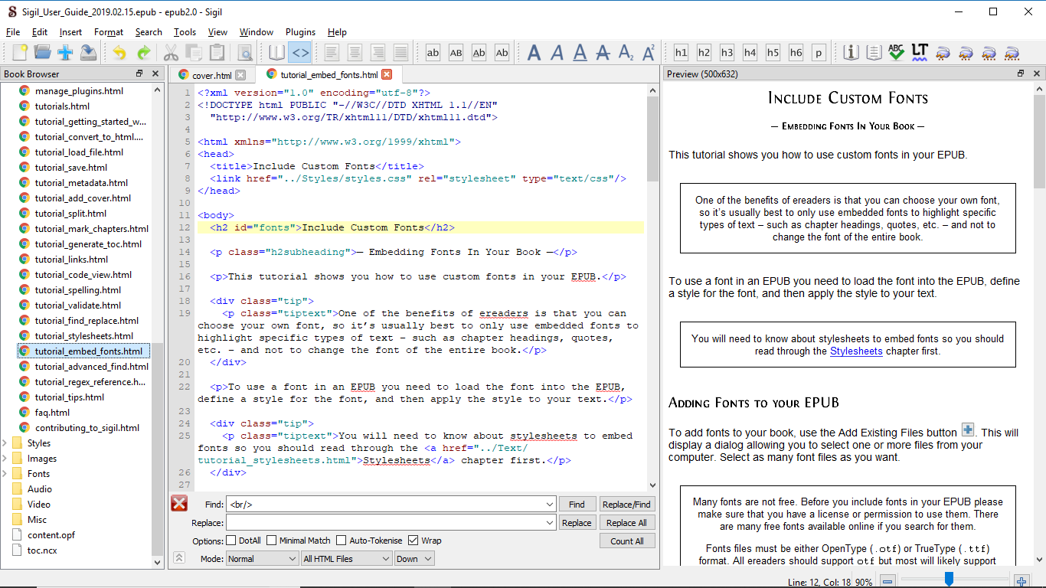Open the Plugins menu
This screenshot has height=588, width=1046.
tap(300, 32)
